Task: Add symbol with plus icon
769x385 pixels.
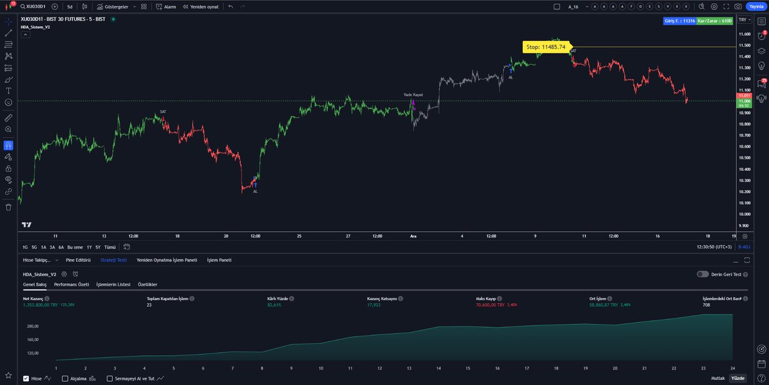Action: [54, 6]
